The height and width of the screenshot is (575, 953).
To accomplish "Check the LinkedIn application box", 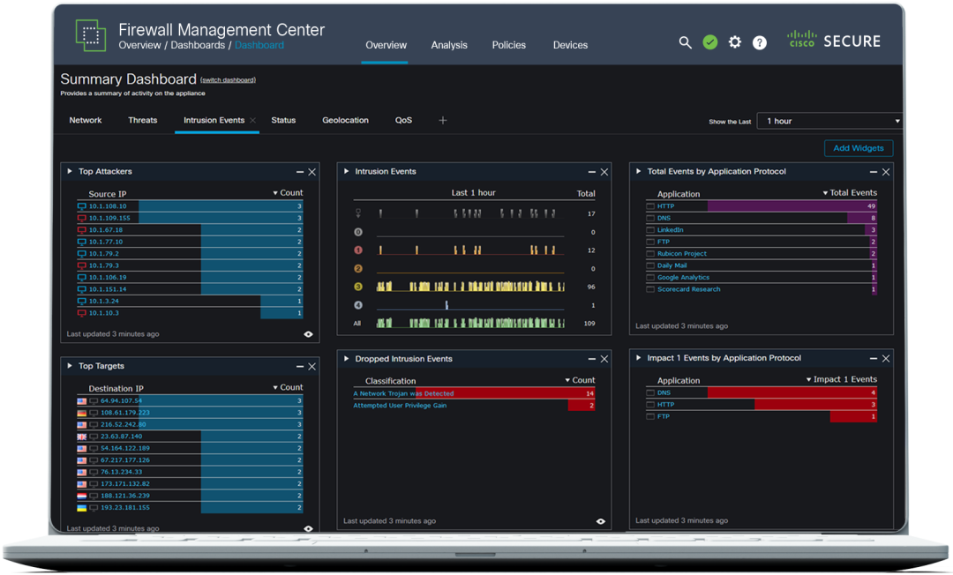I will coord(650,230).
